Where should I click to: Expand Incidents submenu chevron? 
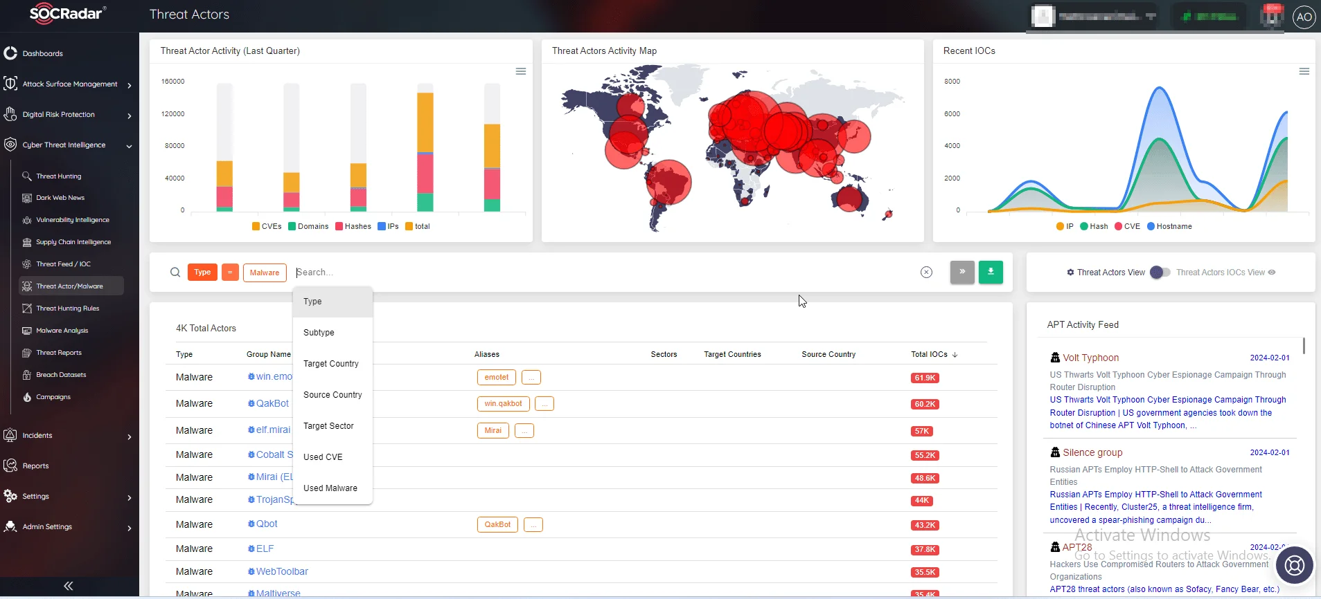pyautogui.click(x=130, y=436)
